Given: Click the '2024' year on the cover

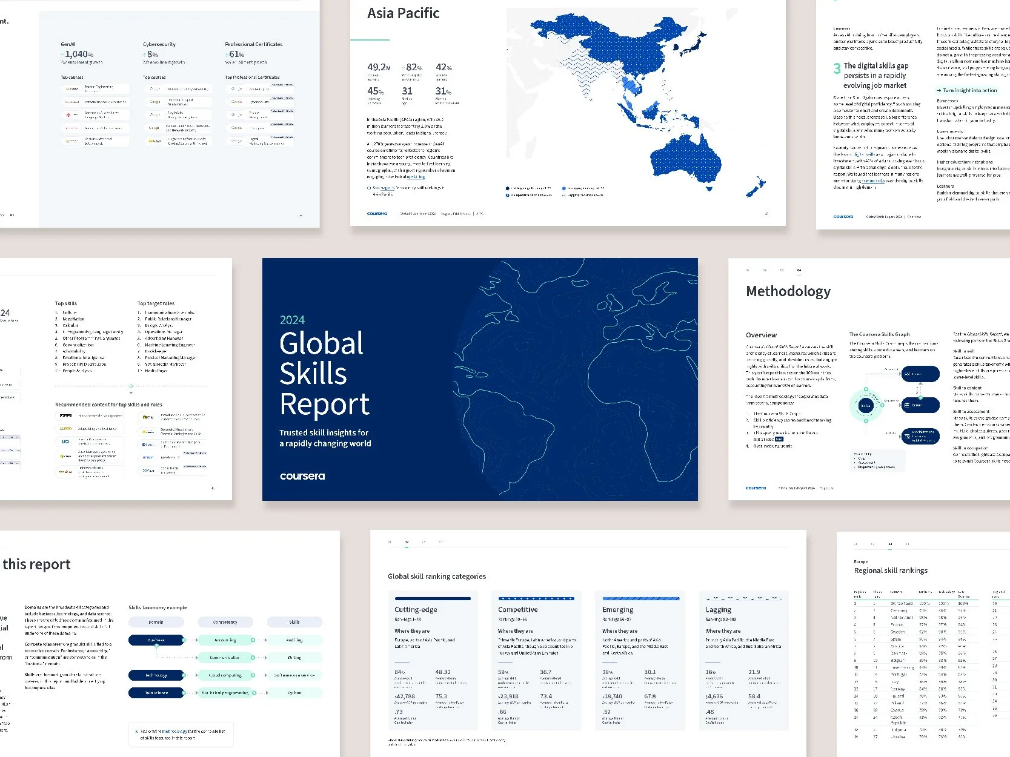Looking at the screenshot, I should click(292, 320).
